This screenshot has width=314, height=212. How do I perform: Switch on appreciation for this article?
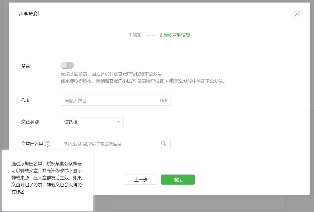tap(67, 65)
